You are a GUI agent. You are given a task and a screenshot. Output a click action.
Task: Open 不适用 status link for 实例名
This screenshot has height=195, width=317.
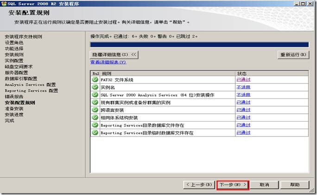click(x=243, y=87)
